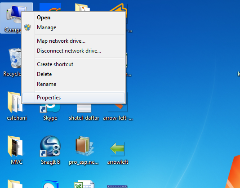Screen dimensions: 240x188
Task: Select the Recycle Bin desktop icon
Action: pos(15,58)
